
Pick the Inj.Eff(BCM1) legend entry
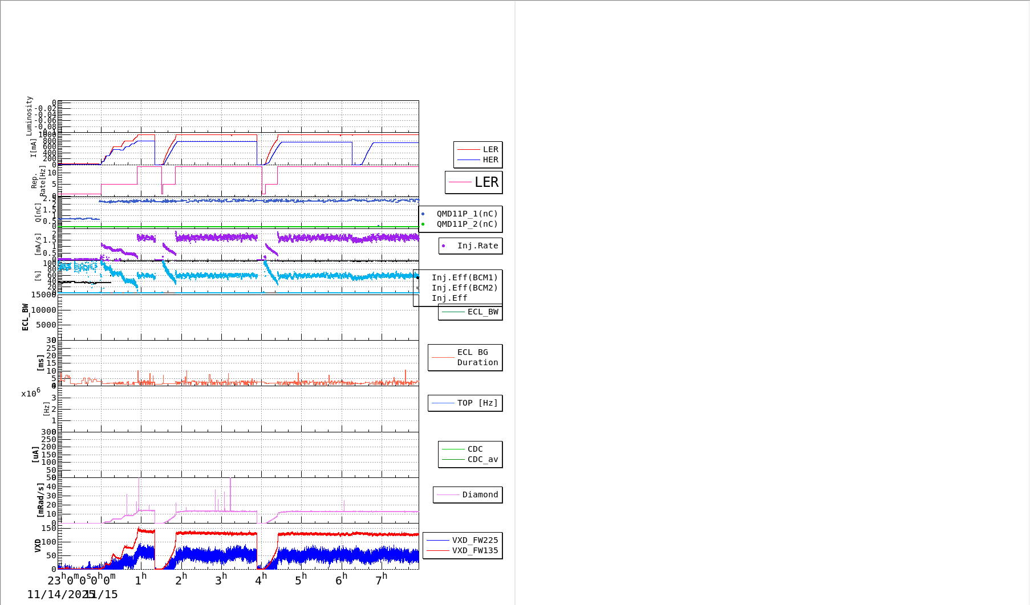(464, 278)
